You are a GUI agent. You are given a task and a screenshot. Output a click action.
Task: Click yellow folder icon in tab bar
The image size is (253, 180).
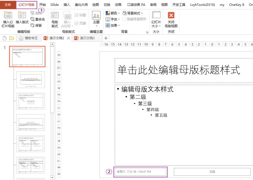pos(11,38)
